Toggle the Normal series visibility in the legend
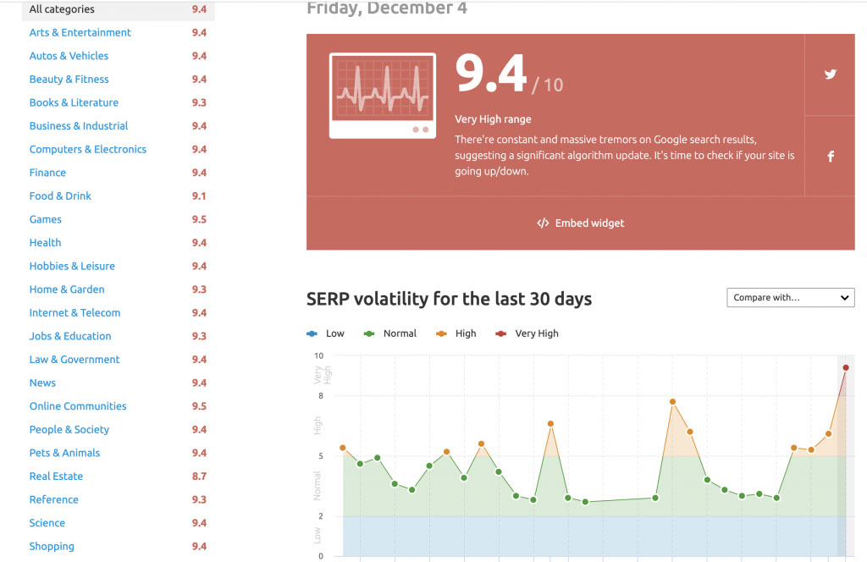The width and height of the screenshot is (867, 562). tap(390, 333)
